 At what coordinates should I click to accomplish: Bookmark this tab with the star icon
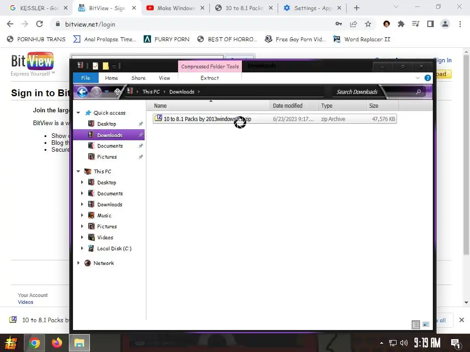coord(368,24)
